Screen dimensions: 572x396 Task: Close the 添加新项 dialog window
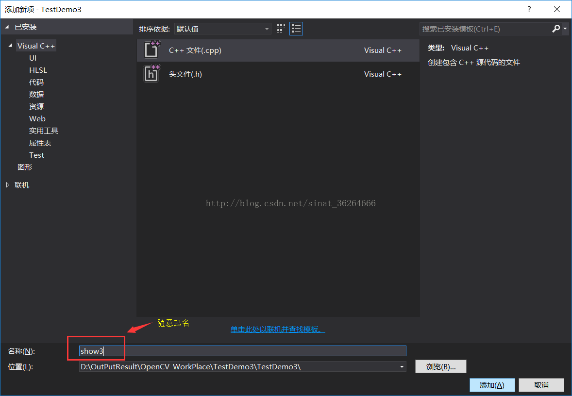(x=556, y=10)
